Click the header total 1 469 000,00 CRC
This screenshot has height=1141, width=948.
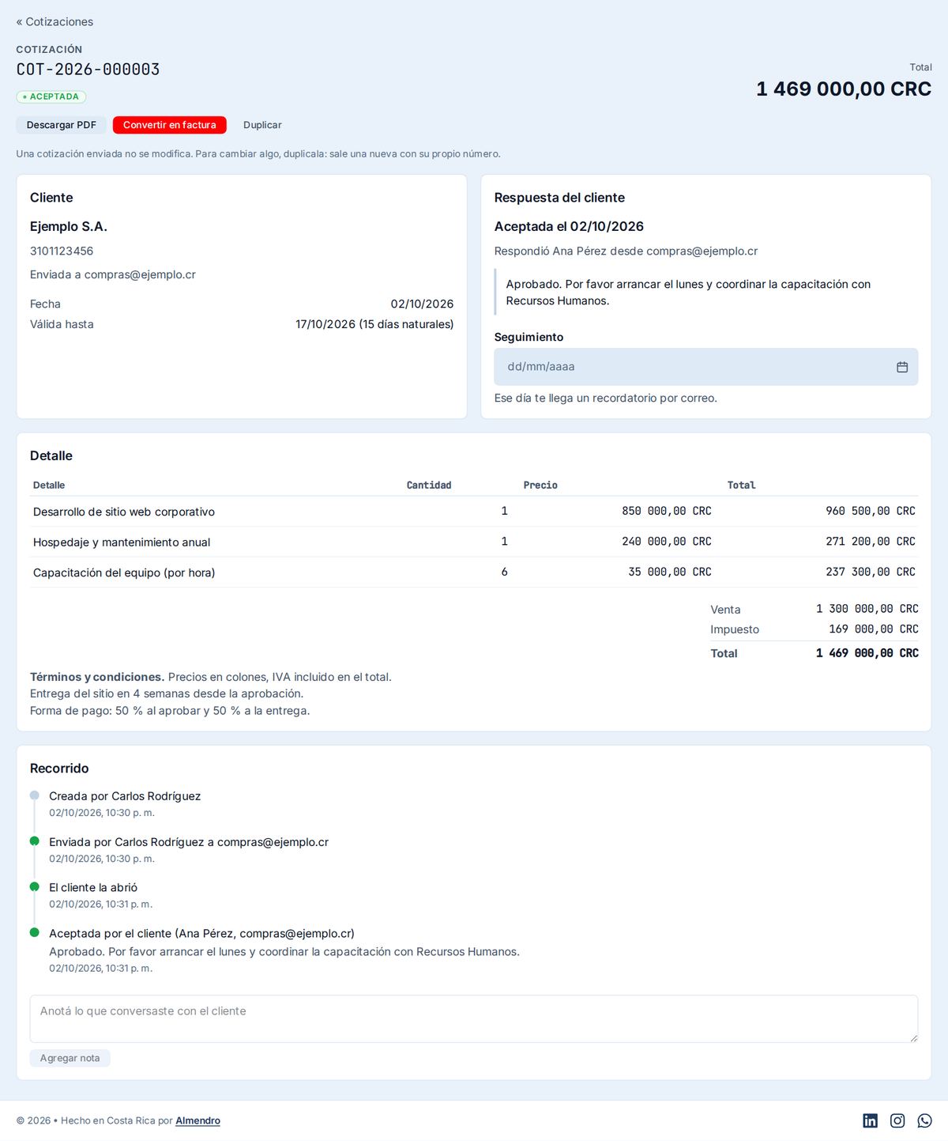point(844,89)
